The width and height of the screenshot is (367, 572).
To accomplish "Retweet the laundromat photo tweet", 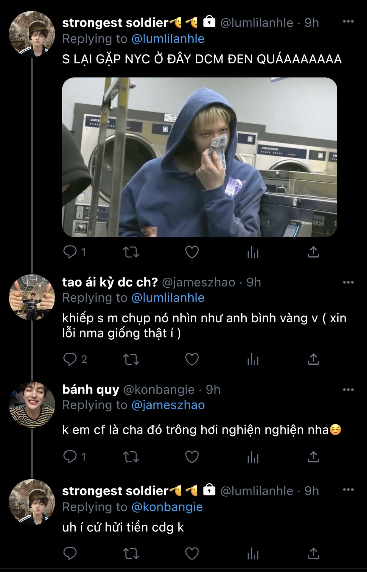I will (131, 252).
